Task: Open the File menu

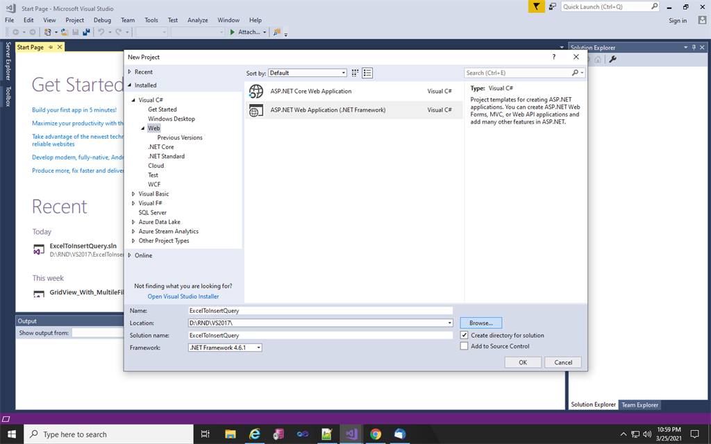Action: 10,20
